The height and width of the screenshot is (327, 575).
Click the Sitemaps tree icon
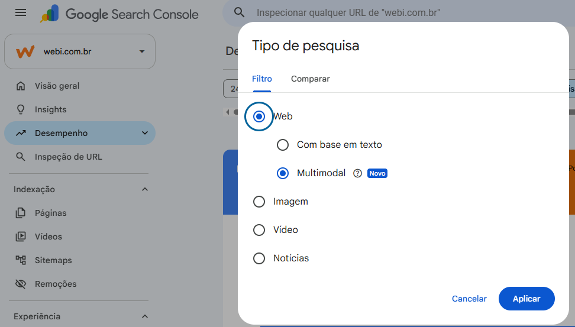coord(21,260)
